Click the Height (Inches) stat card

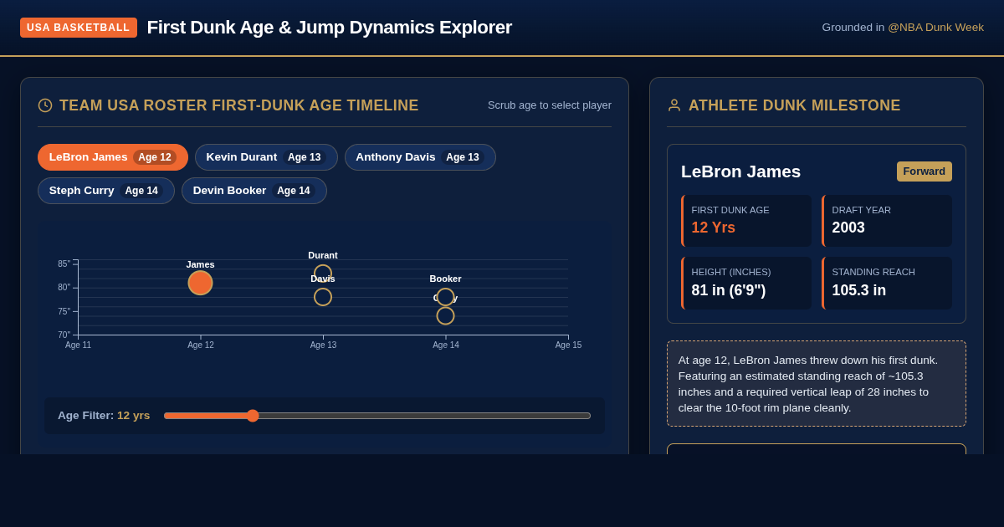point(746,283)
